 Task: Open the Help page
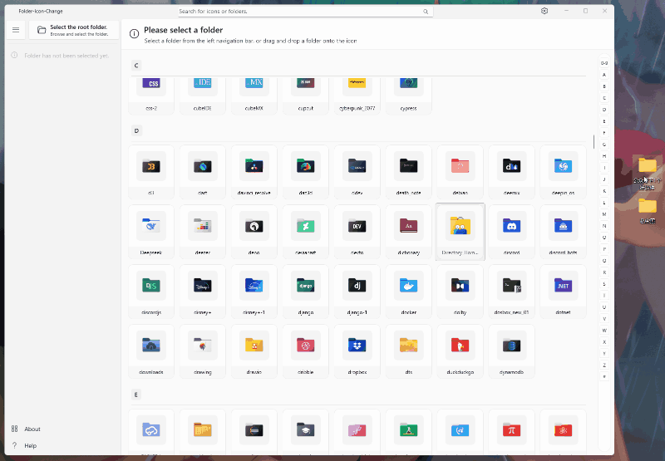[x=25, y=445]
